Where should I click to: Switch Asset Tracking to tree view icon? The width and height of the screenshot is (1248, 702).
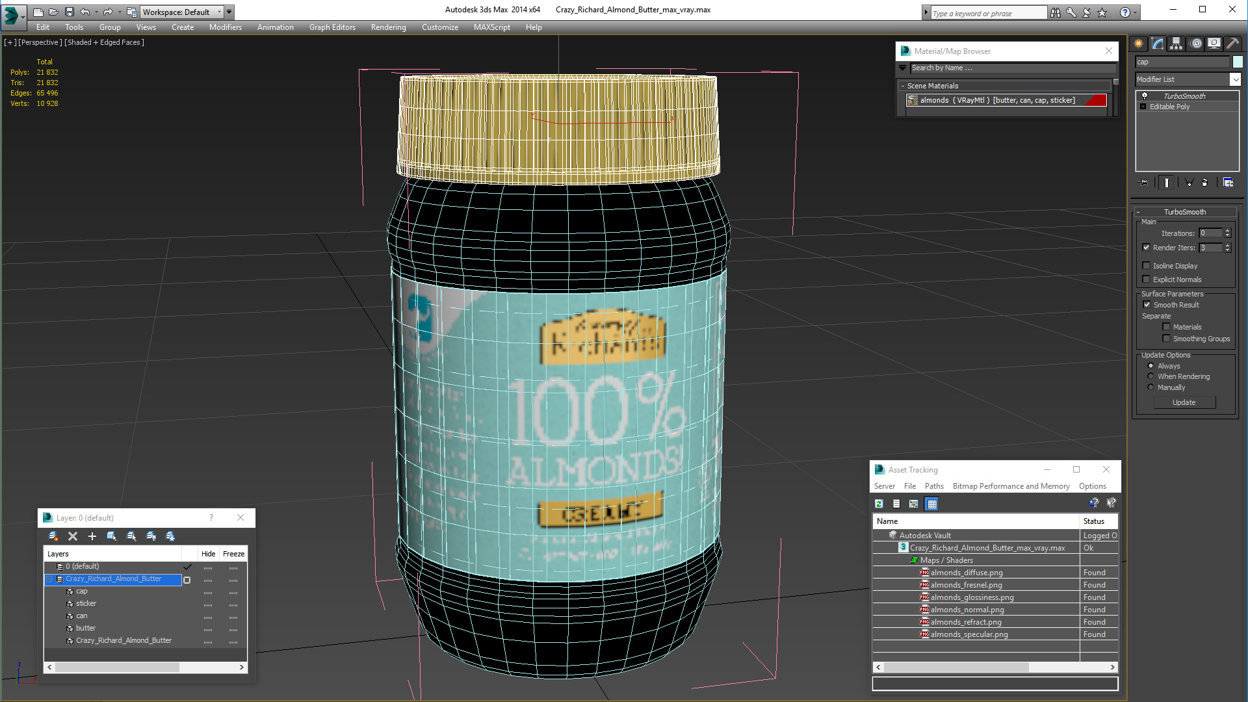(x=914, y=504)
